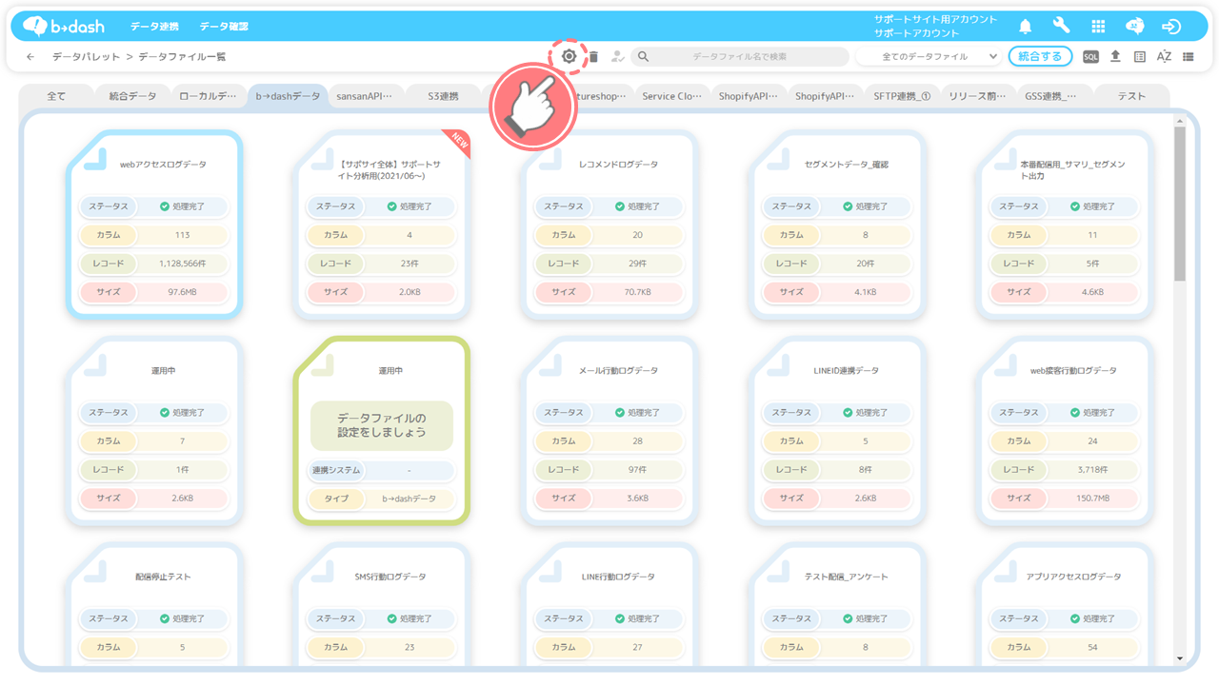Sort data files with AZ icon
The height and width of the screenshot is (685, 1219).
pos(1164,57)
